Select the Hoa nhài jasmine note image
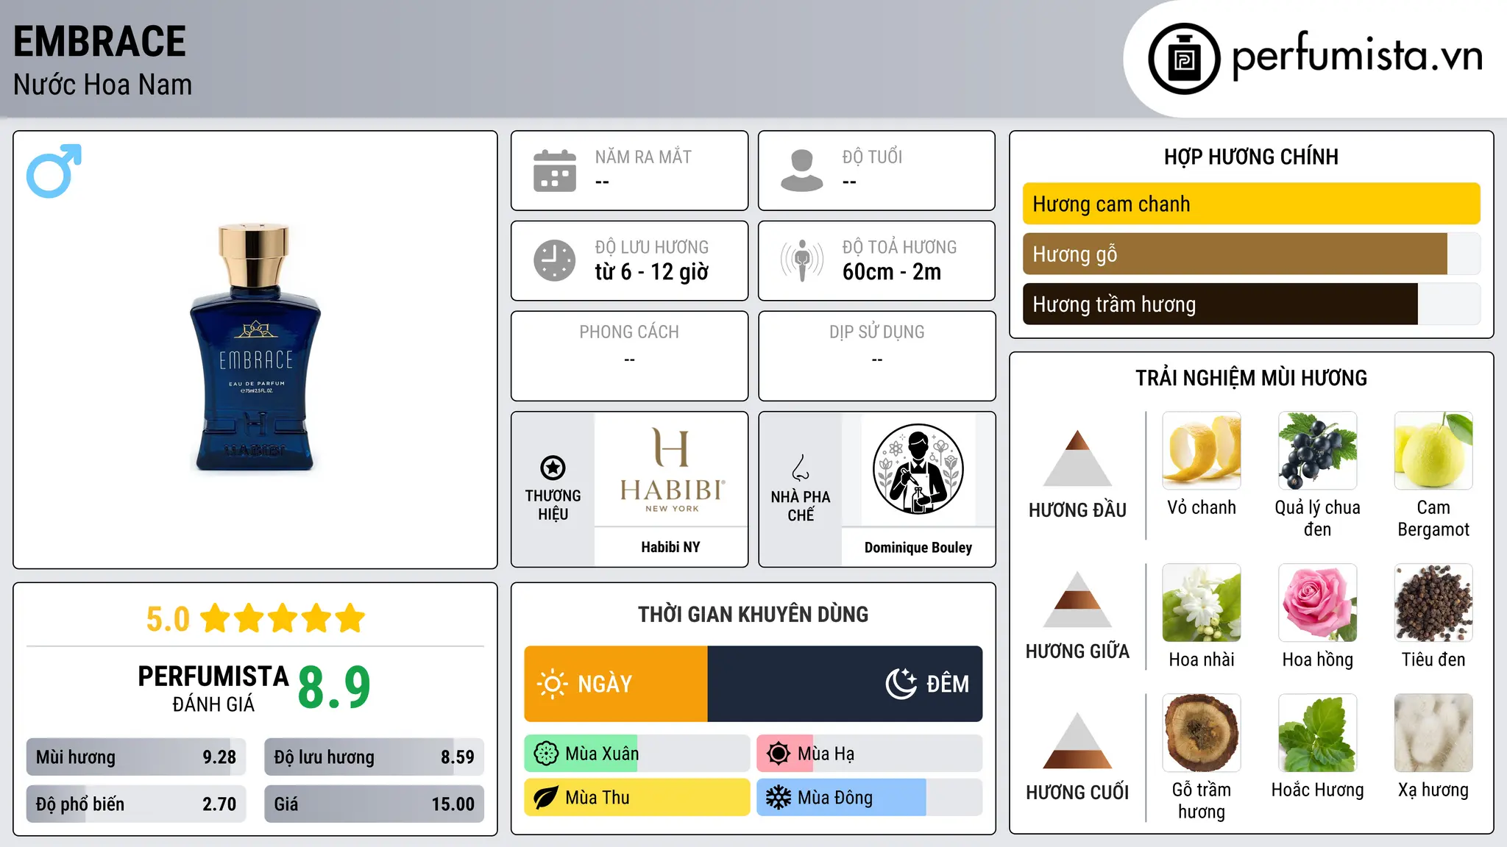 tap(1202, 603)
